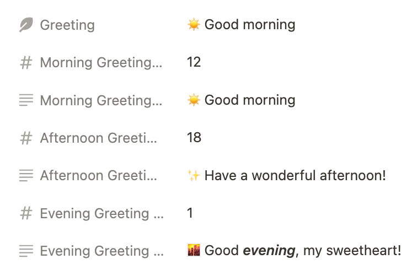This screenshot has height=270, width=417.
Task: Click the hash icon for Evening Greeting number
Action: click(26, 213)
